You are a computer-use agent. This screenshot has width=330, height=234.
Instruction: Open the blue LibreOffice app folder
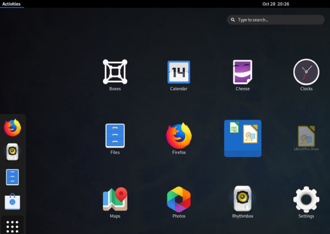pos(243,138)
